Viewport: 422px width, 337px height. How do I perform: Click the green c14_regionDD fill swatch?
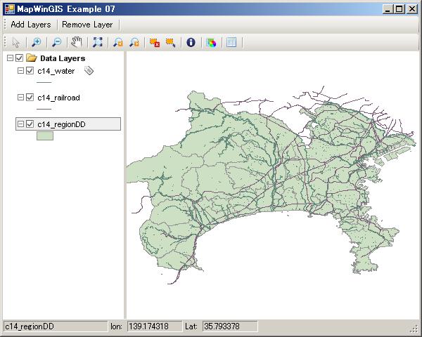click(x=45, y=136)
